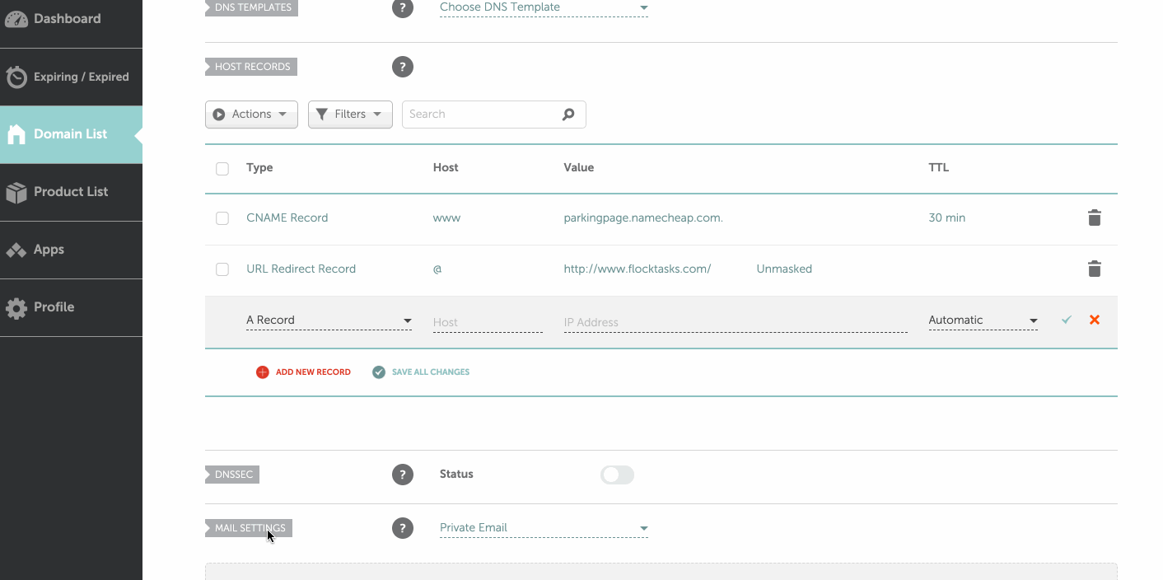Viewport: 1163px width, 580px height.
Task: Open the Automatic TTL dropdown
Action: [x=983, y=320]
